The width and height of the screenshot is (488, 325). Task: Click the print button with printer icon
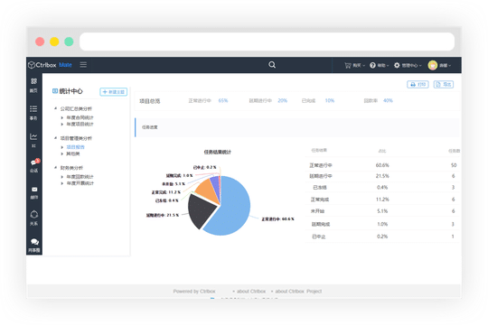418,84
